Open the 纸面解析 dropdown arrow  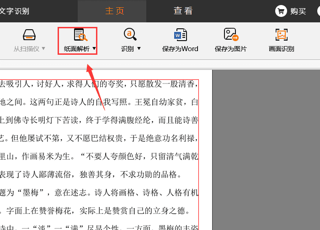94,48
